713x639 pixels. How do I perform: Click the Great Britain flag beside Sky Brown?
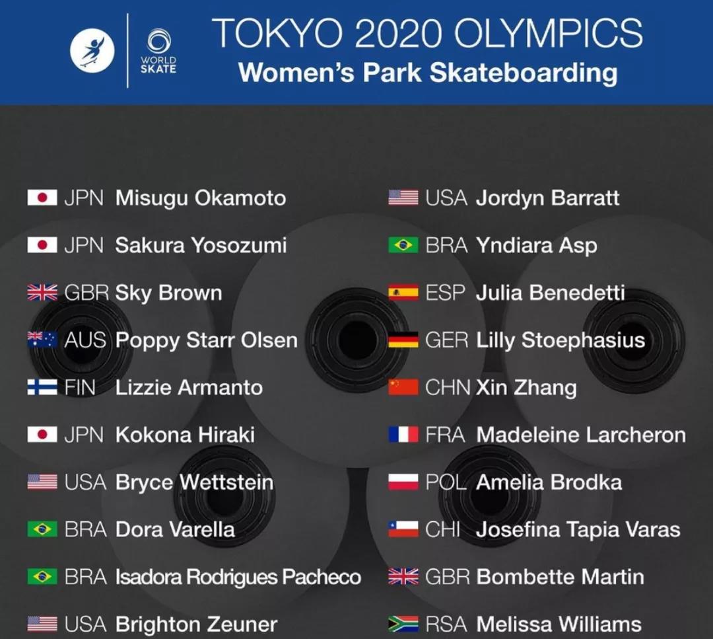42,292
